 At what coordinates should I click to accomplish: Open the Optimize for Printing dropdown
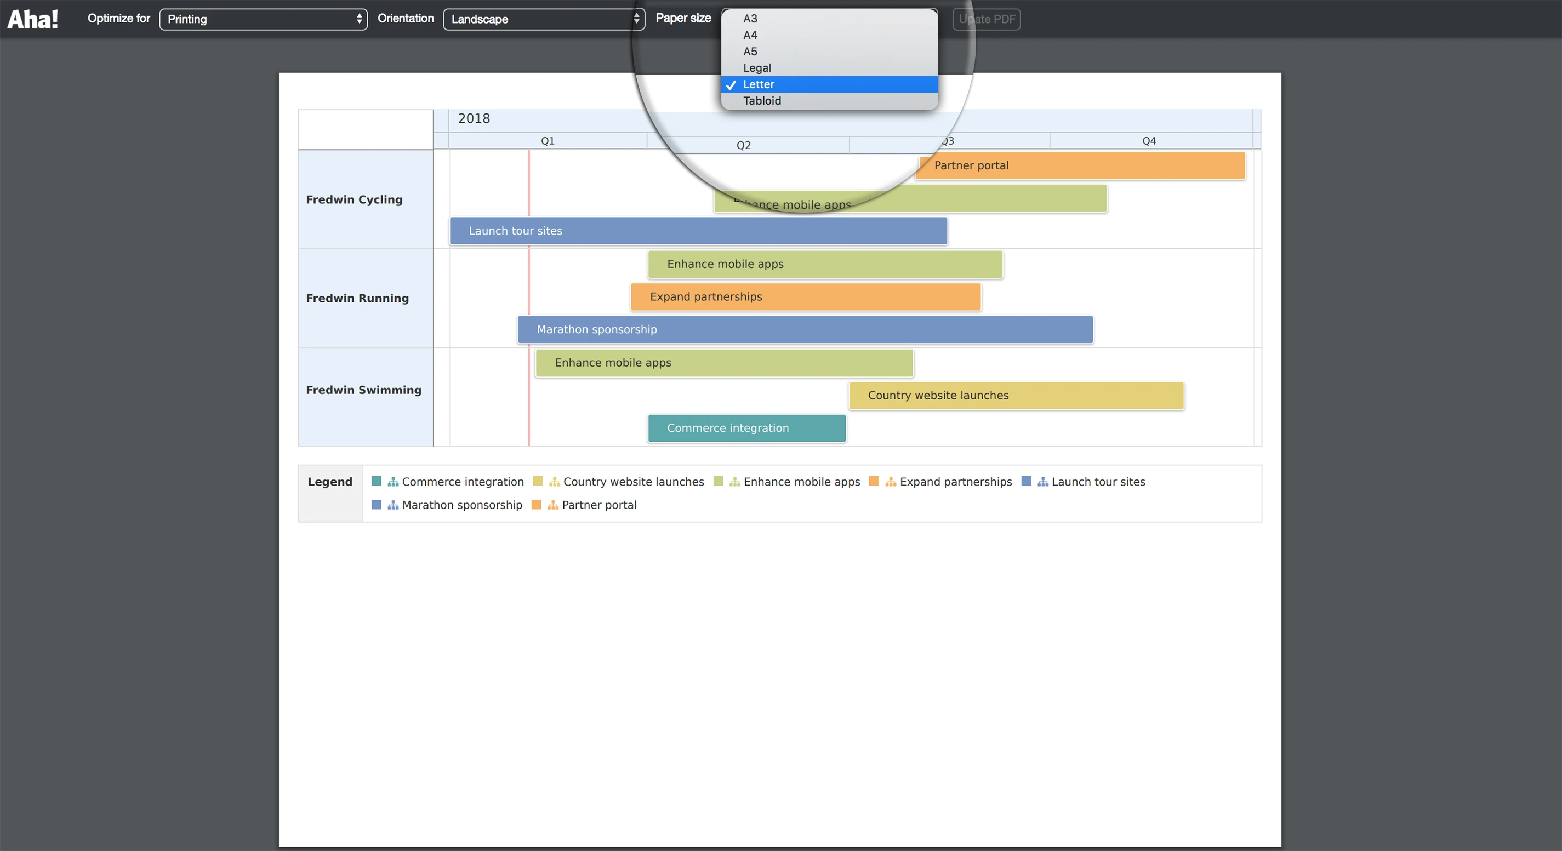pyautogui.click(x=263, y=19)
